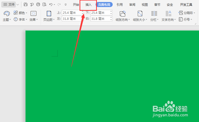Open the 字体 theme fonts dropdown
This screenshot has height=122, width=199.
[x=20, y=19]
